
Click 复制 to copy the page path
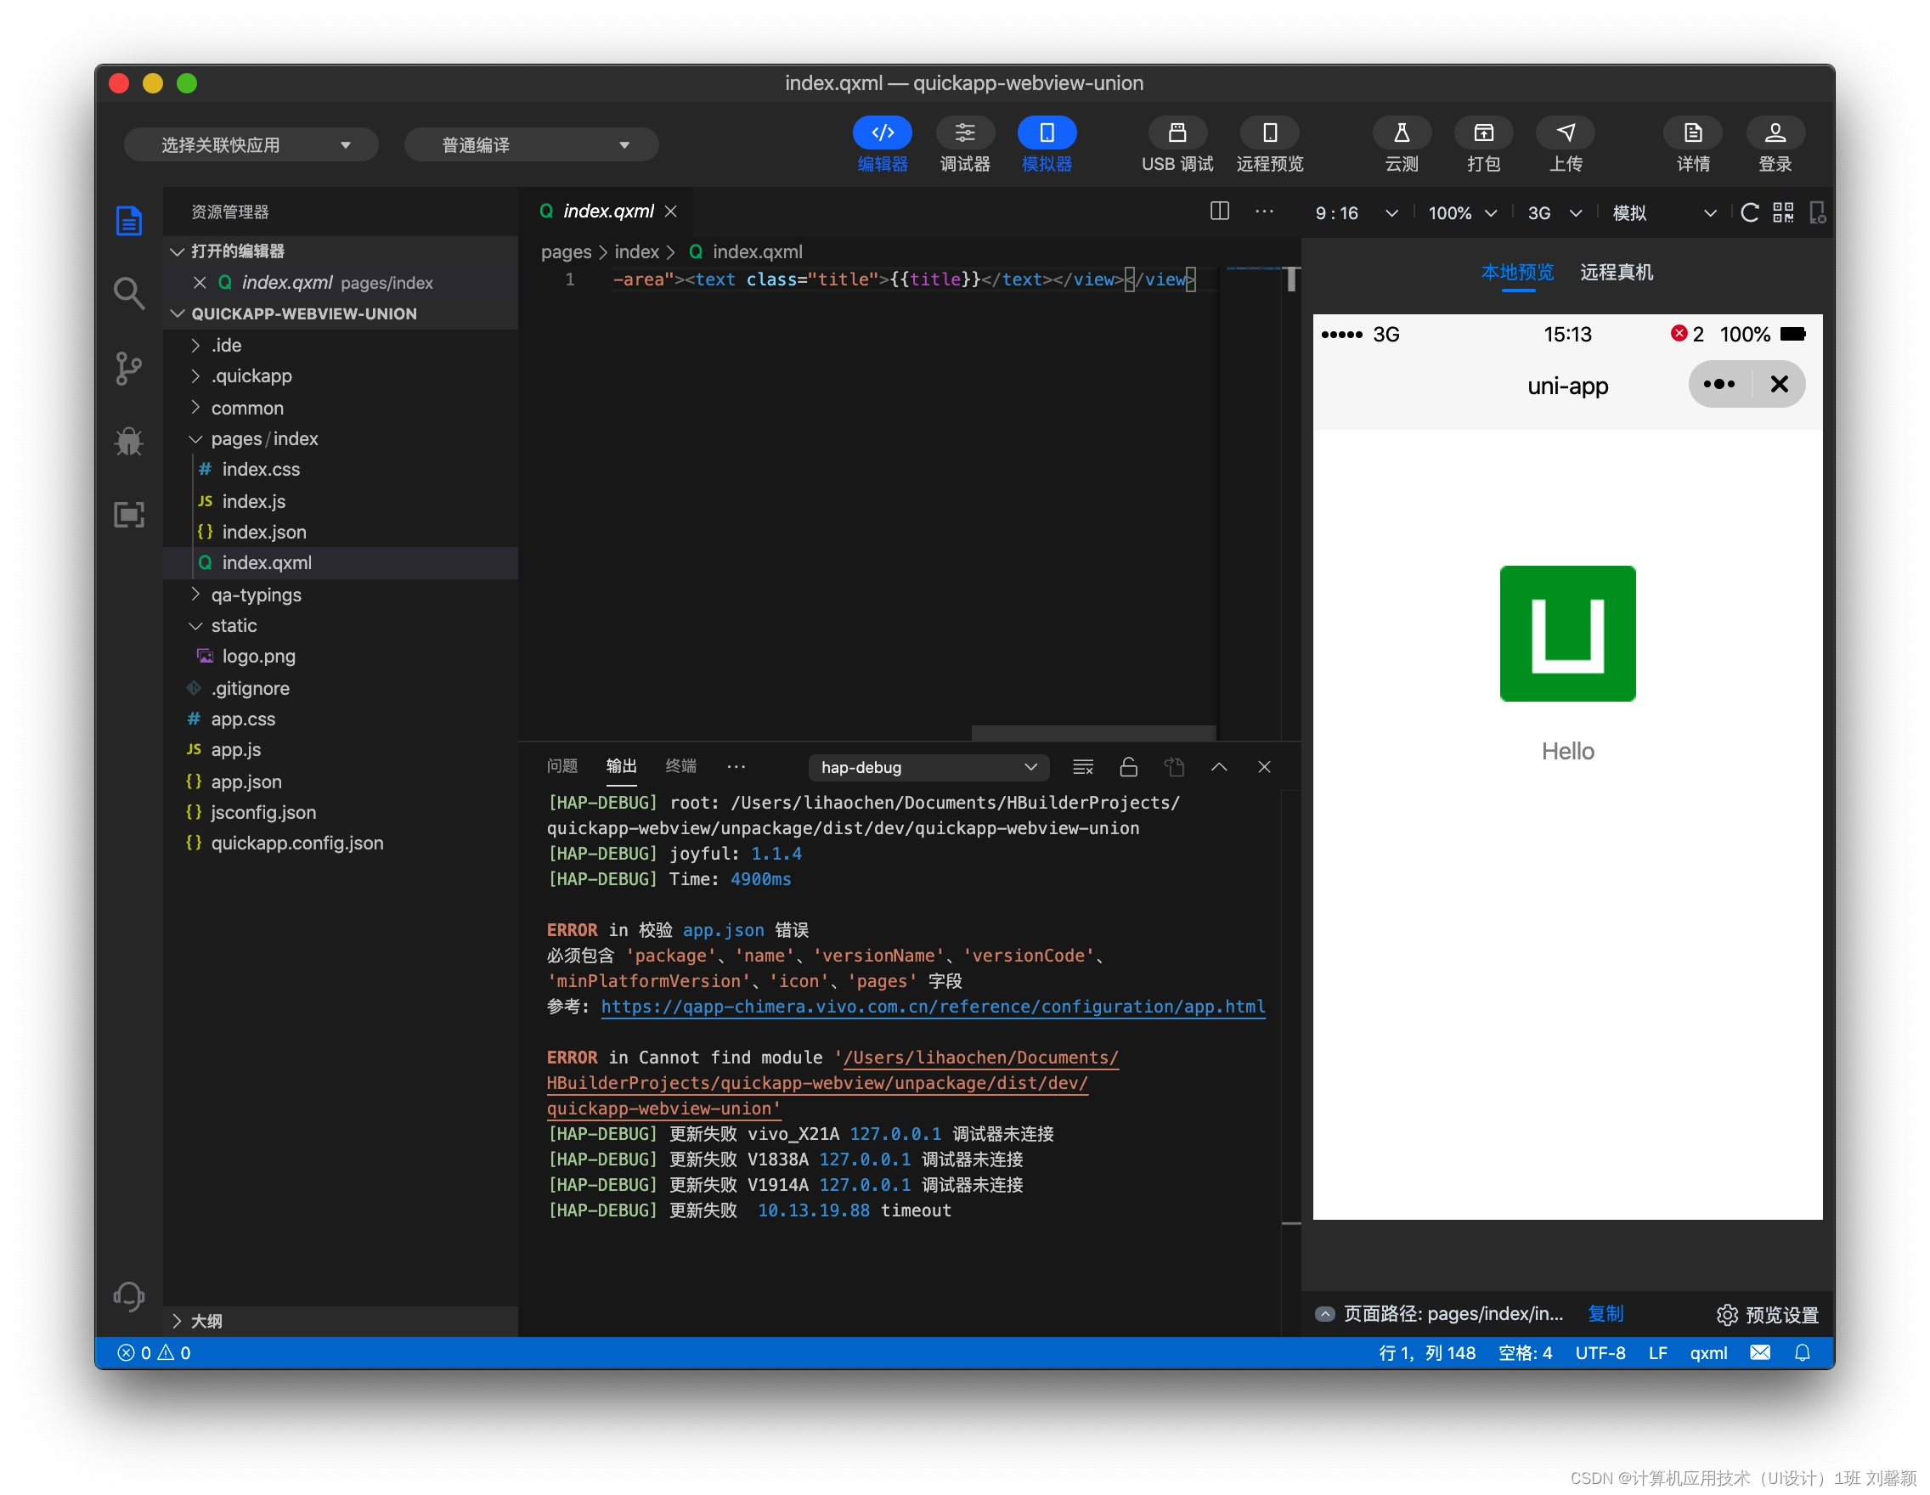point(1605,1314)
